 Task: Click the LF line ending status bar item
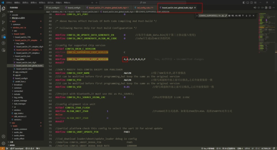click(253, 148)
